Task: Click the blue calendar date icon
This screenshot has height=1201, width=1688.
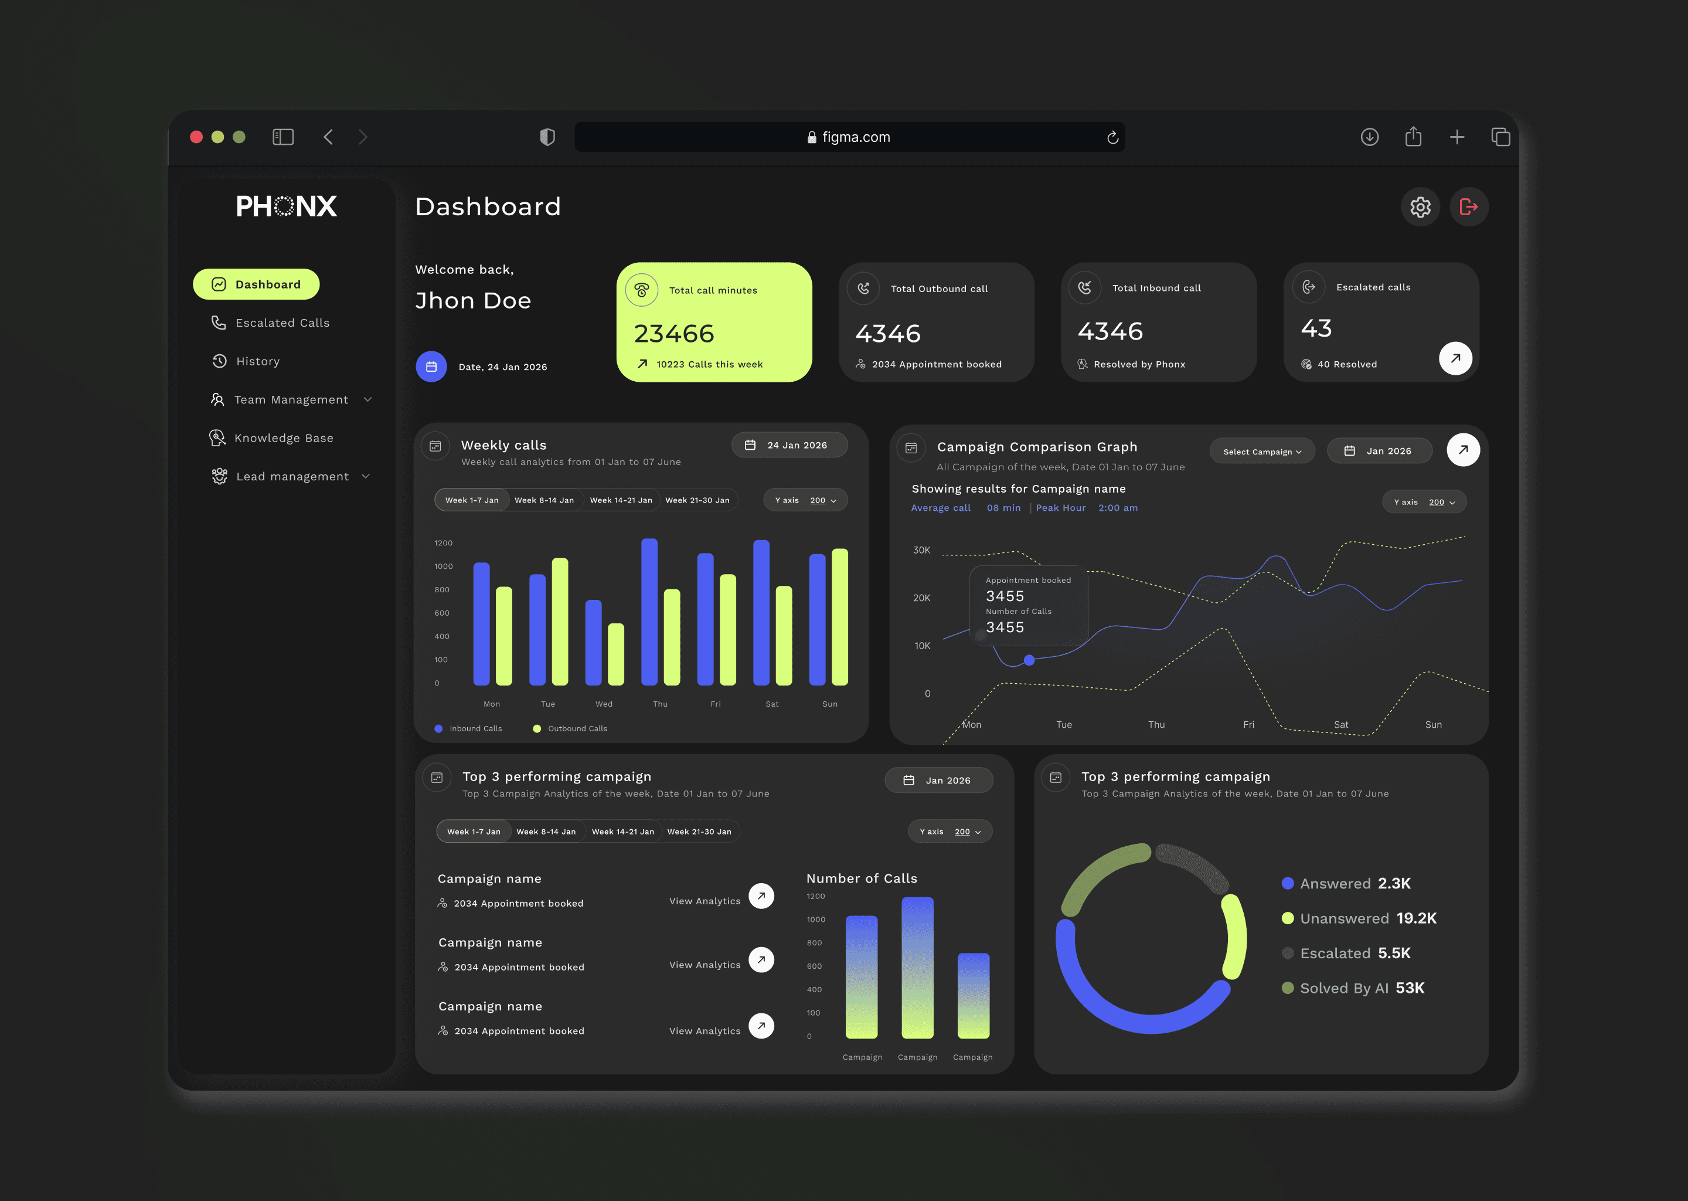Action: pyautogui.click(x=431, y=367)
